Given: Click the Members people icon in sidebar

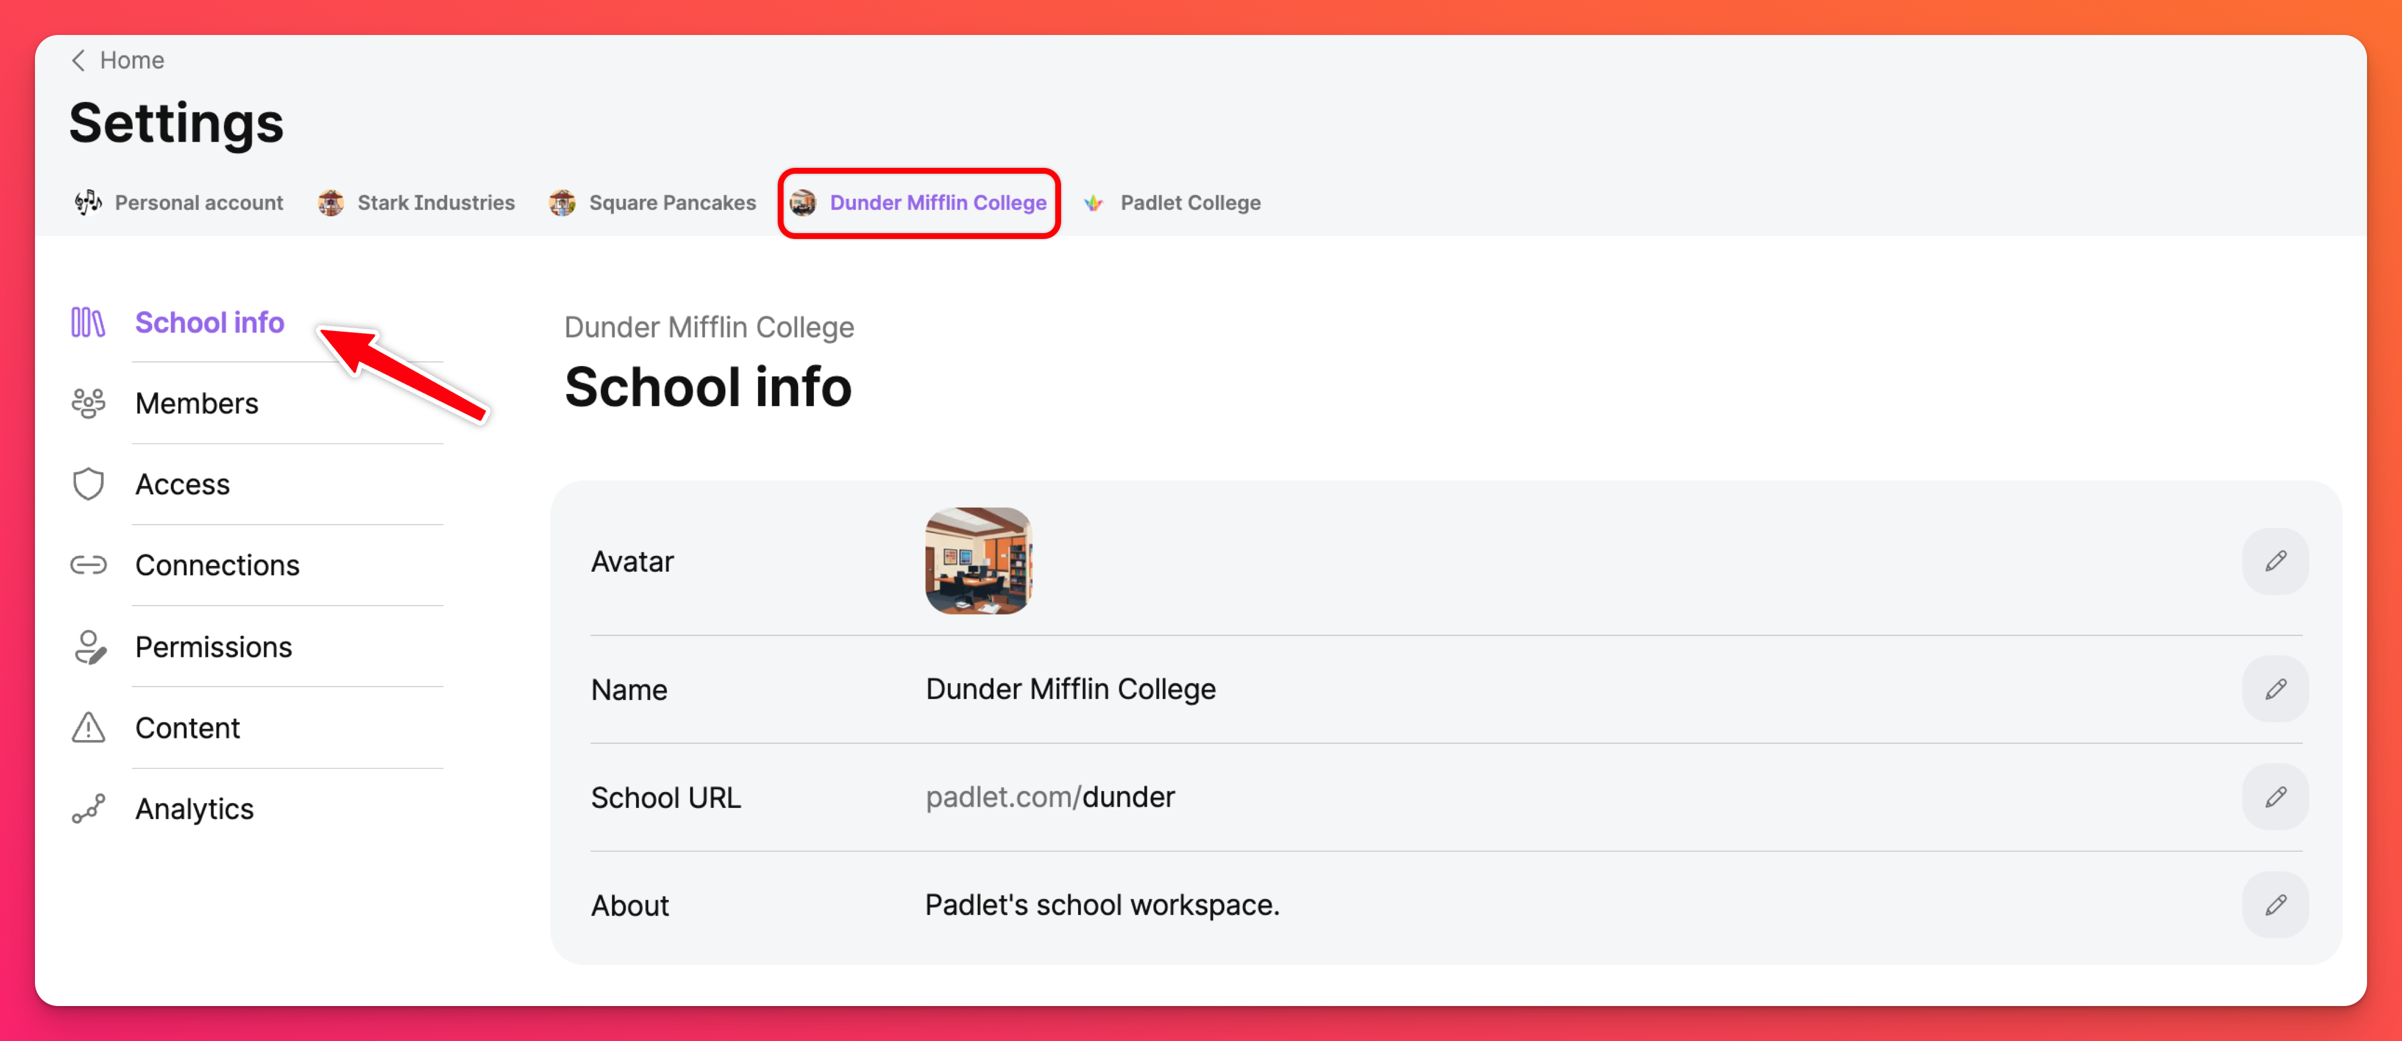Looking at the screenshot, I should click(89, 403).
